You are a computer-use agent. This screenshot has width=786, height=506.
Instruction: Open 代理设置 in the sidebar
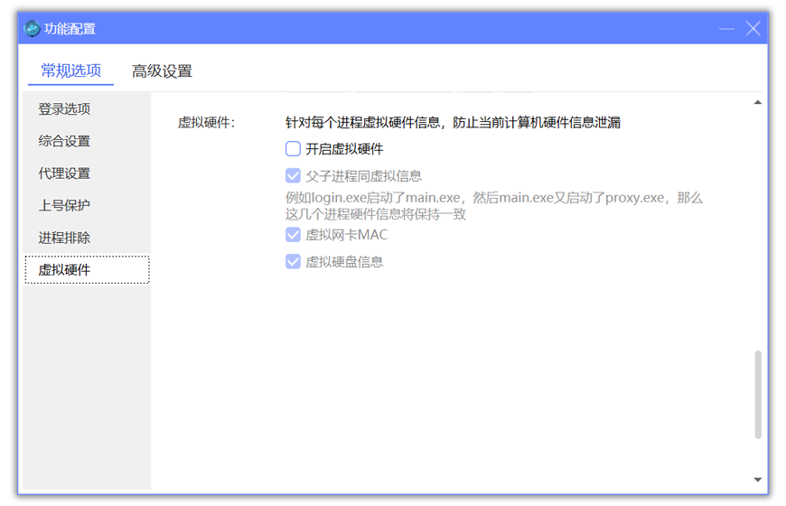coord(64,173)
